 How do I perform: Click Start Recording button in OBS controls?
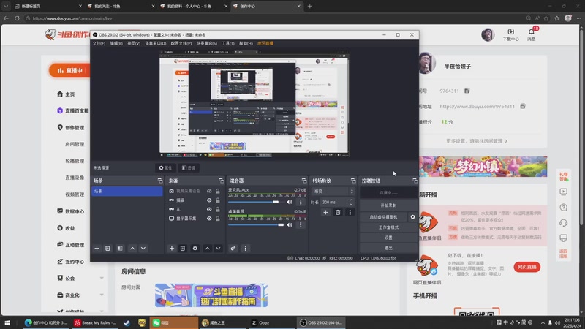[x=388, y=205]
